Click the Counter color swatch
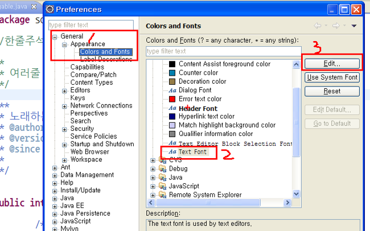 (x=172, y=73)
